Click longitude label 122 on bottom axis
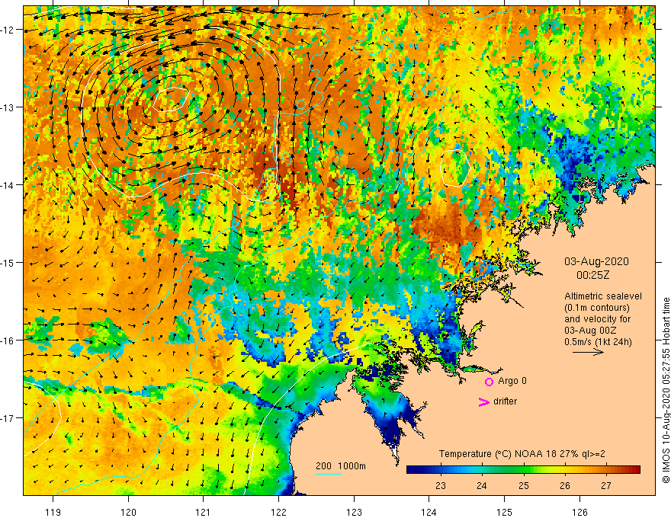Viewport: 671px width, 518px height. coord(278,512)
